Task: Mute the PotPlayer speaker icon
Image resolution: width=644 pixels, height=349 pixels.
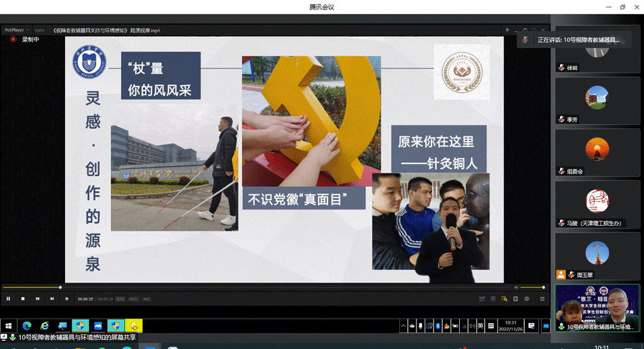Action: click(516, 288)
